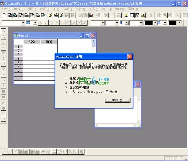Select the Pointer arrow tool
The image size is (188, 161).
pos(3,31)
